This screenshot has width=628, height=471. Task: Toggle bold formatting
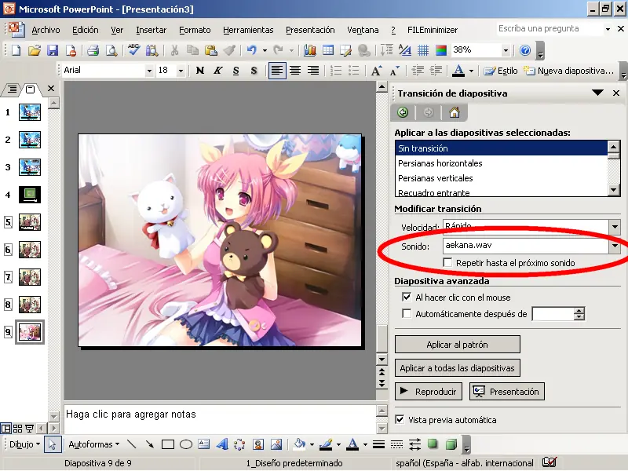(x=198, y=71)
